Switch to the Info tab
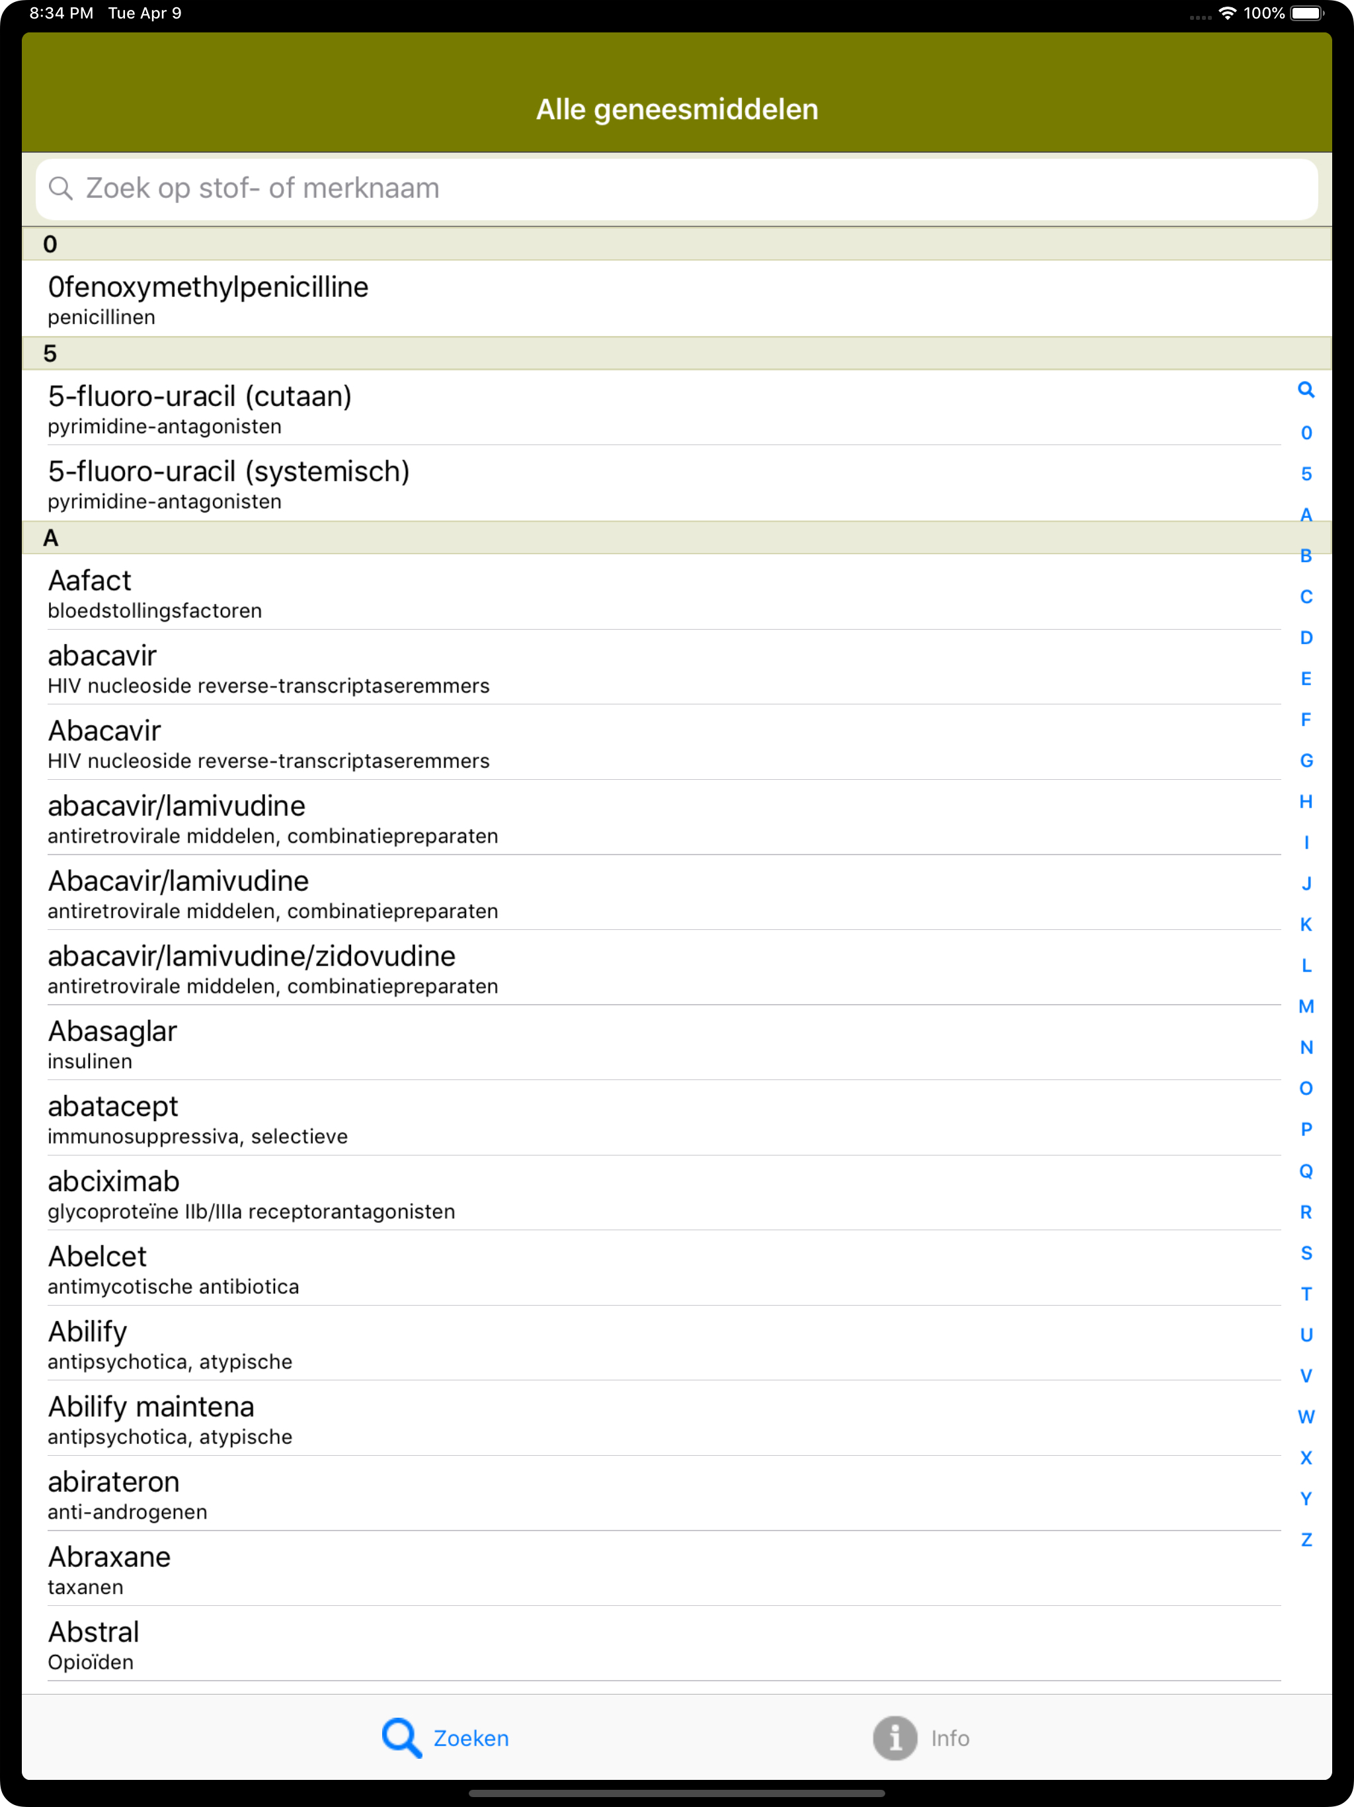This screenshot has height=1807, width=1354. point(921,1738)
